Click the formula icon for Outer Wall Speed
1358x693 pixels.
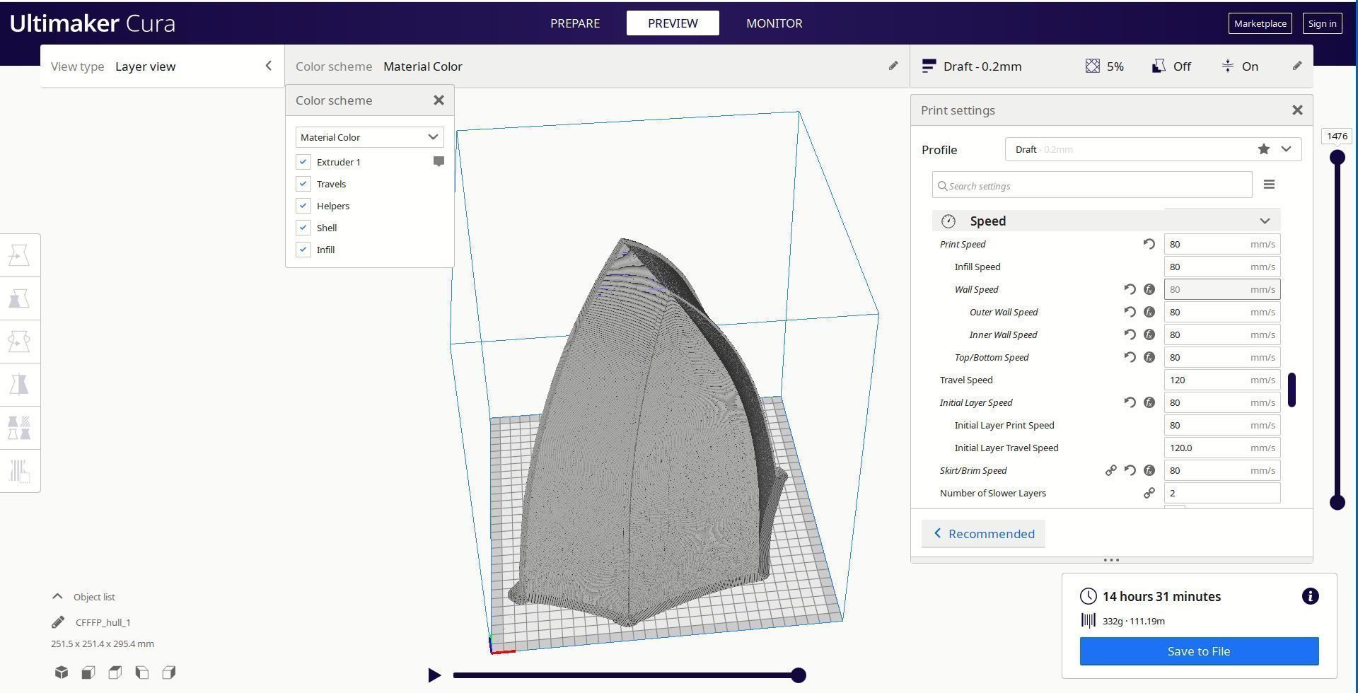[1149, 312]
